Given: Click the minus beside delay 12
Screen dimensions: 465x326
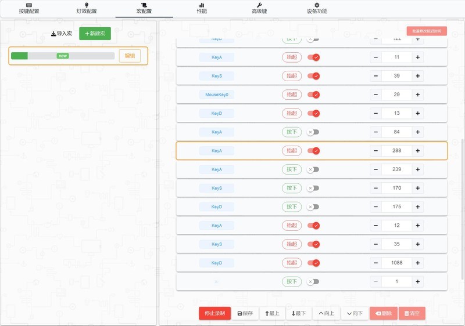Looking at the screenshot, I should click(375, 226).
